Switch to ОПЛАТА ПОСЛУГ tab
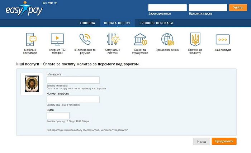Viewport: 251px width, 153px height. point(117,23)
